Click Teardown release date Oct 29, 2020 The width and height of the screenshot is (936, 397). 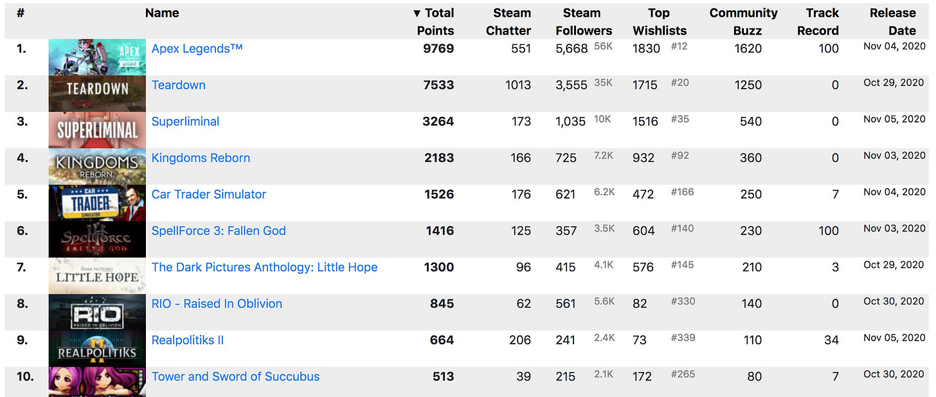pyautogui.click(x=895, y=83)
